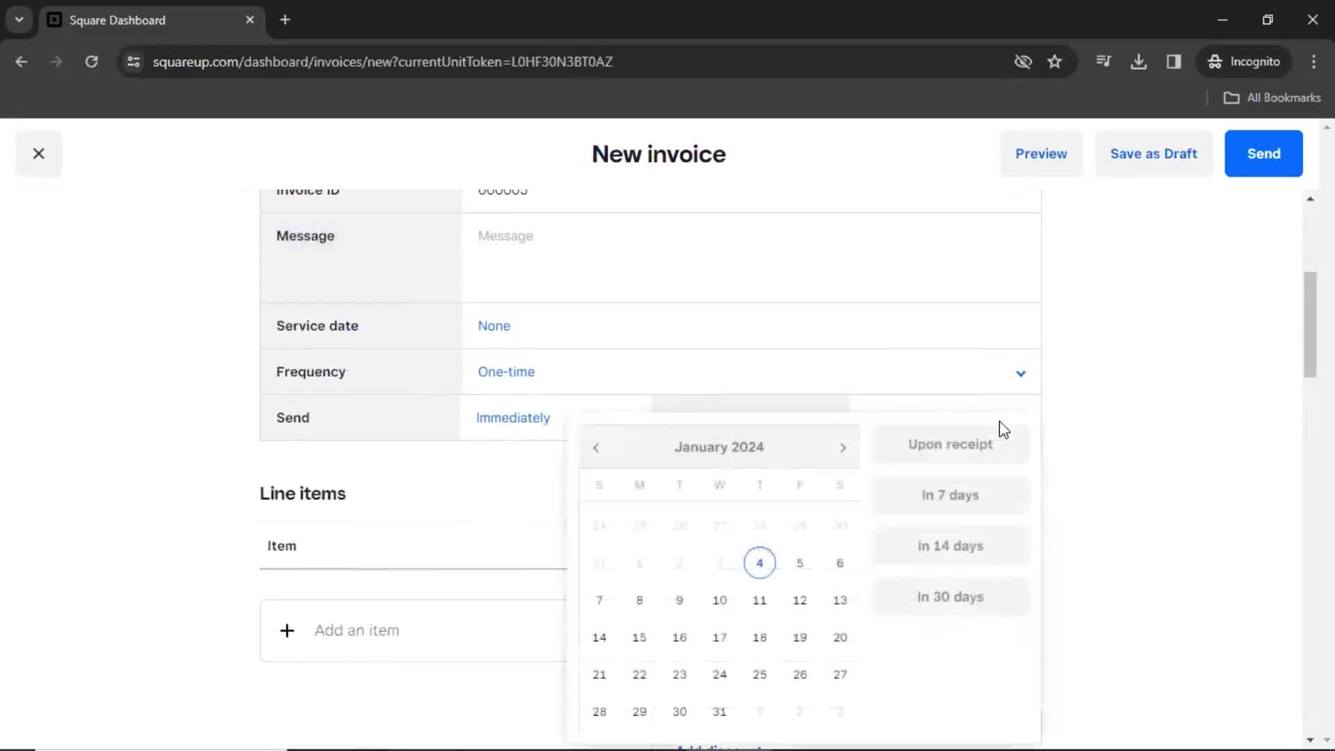Image resolution: width=1335 pixels, height=751 pixels.
Task: Select 'In 14 days' payment option
Action: pyautogui.click(x=950, y=546)
